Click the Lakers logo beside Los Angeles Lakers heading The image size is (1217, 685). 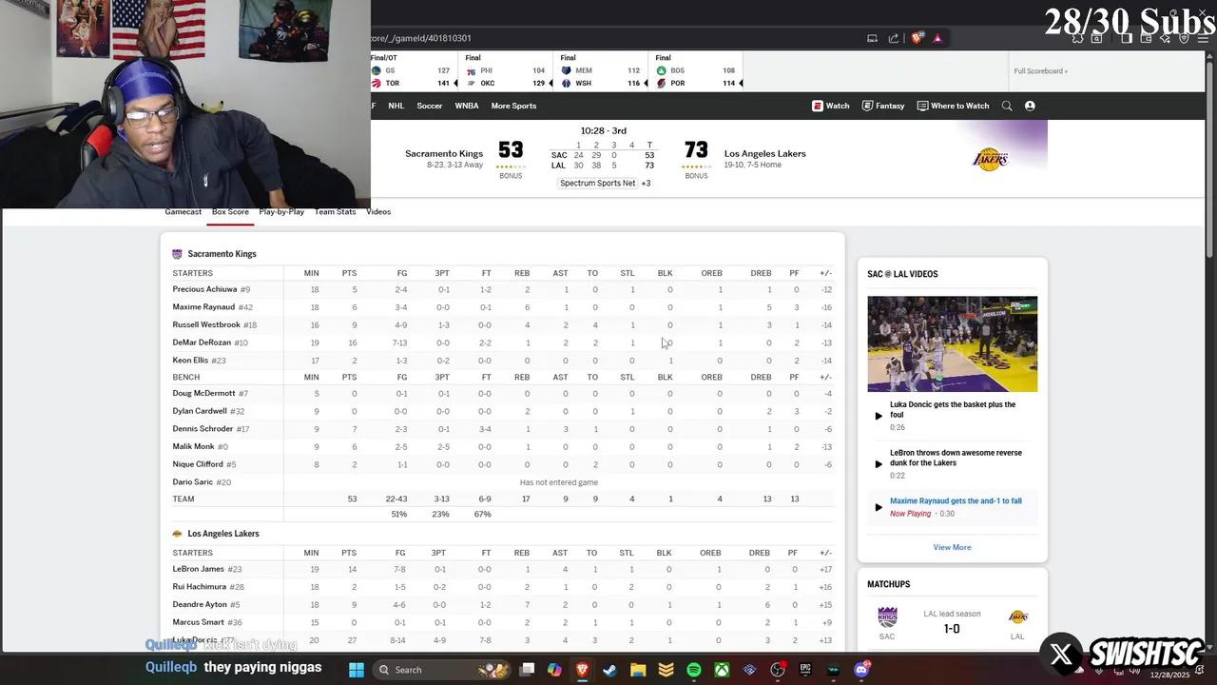177,534
